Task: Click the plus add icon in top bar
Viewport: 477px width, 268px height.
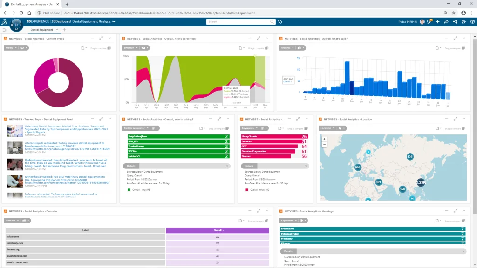Action: 438,21
